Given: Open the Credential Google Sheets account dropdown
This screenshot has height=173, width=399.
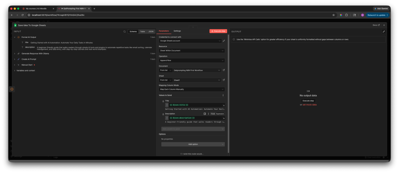Looking at the screenshot, I should [190, 41].
